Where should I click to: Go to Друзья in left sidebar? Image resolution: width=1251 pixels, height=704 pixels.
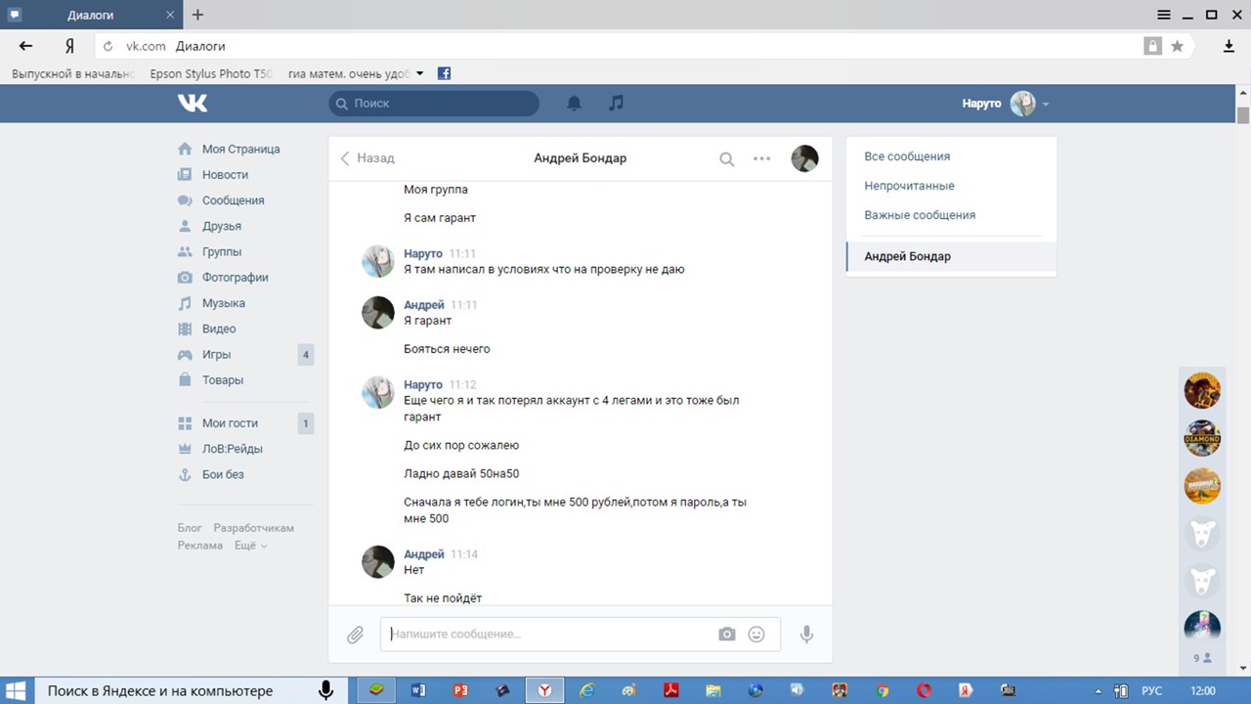coord(221,226)
